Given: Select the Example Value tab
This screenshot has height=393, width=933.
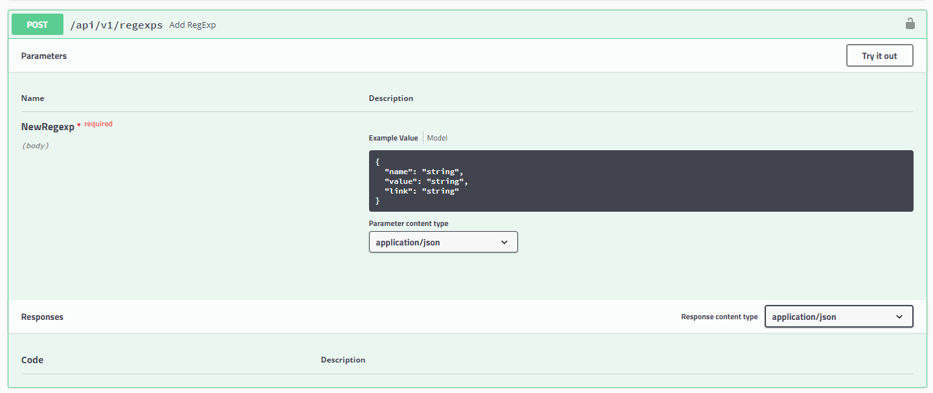Looking at the screenshot, I should 393,138.
